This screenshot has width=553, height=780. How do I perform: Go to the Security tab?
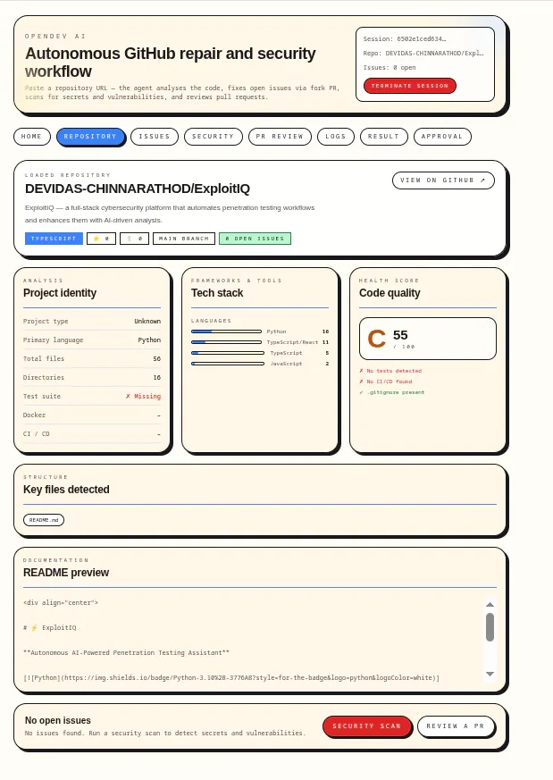213,137
